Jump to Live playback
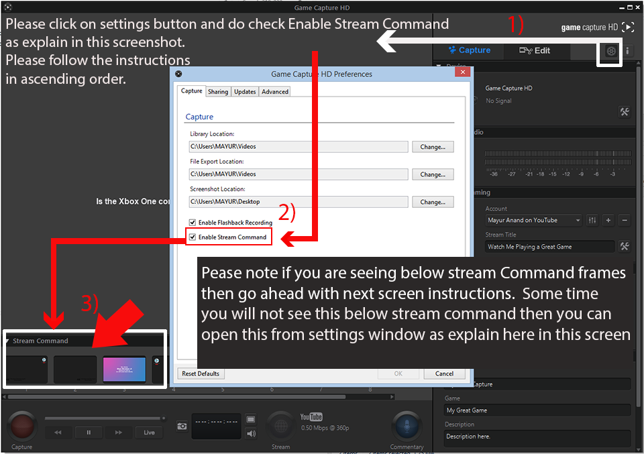 point(149,433)
